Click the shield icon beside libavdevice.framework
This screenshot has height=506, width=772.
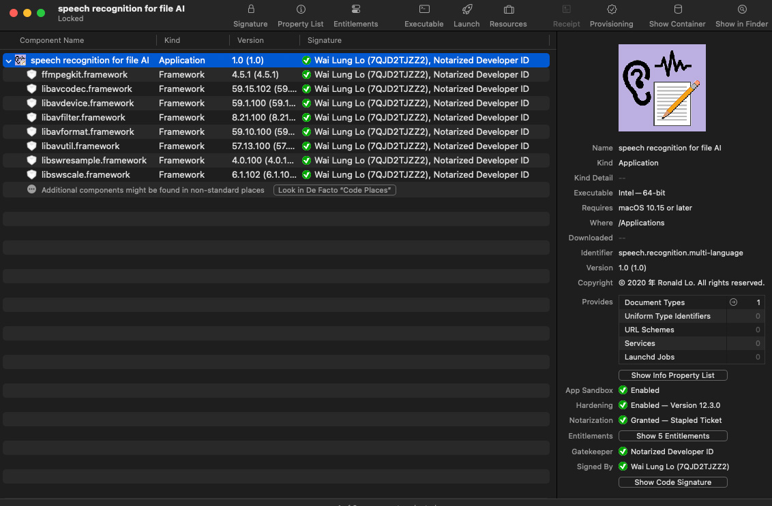pyautogui.click(x=31, y=104)
